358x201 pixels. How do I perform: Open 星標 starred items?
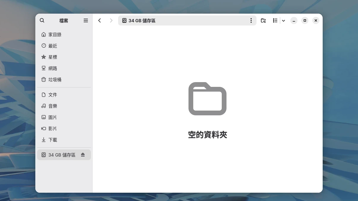click(53, 57)
